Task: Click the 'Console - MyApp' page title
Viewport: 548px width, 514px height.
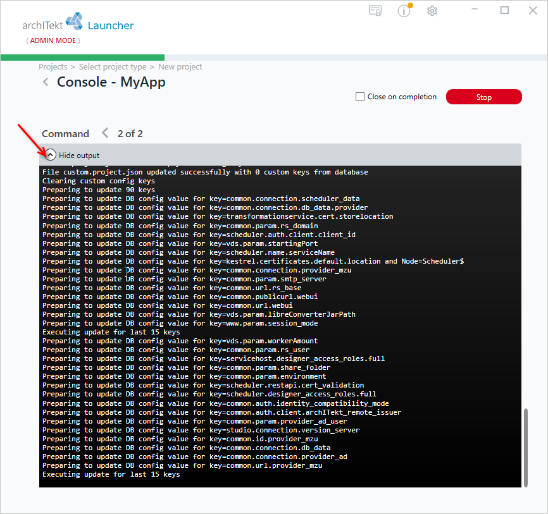Action: coord(111,82)
